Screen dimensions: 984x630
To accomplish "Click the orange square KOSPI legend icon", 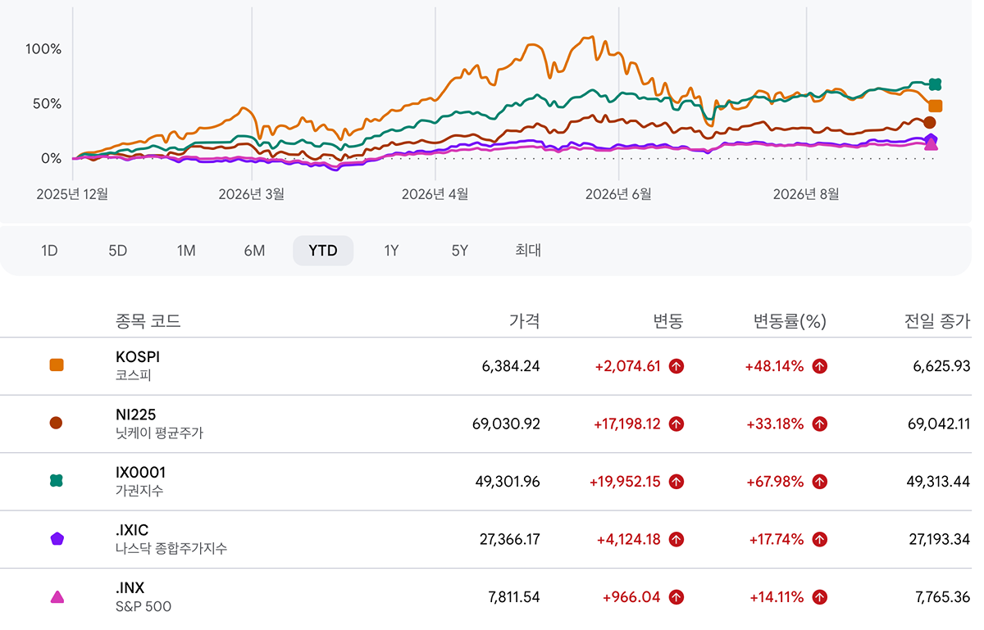I will pos(57,365).
